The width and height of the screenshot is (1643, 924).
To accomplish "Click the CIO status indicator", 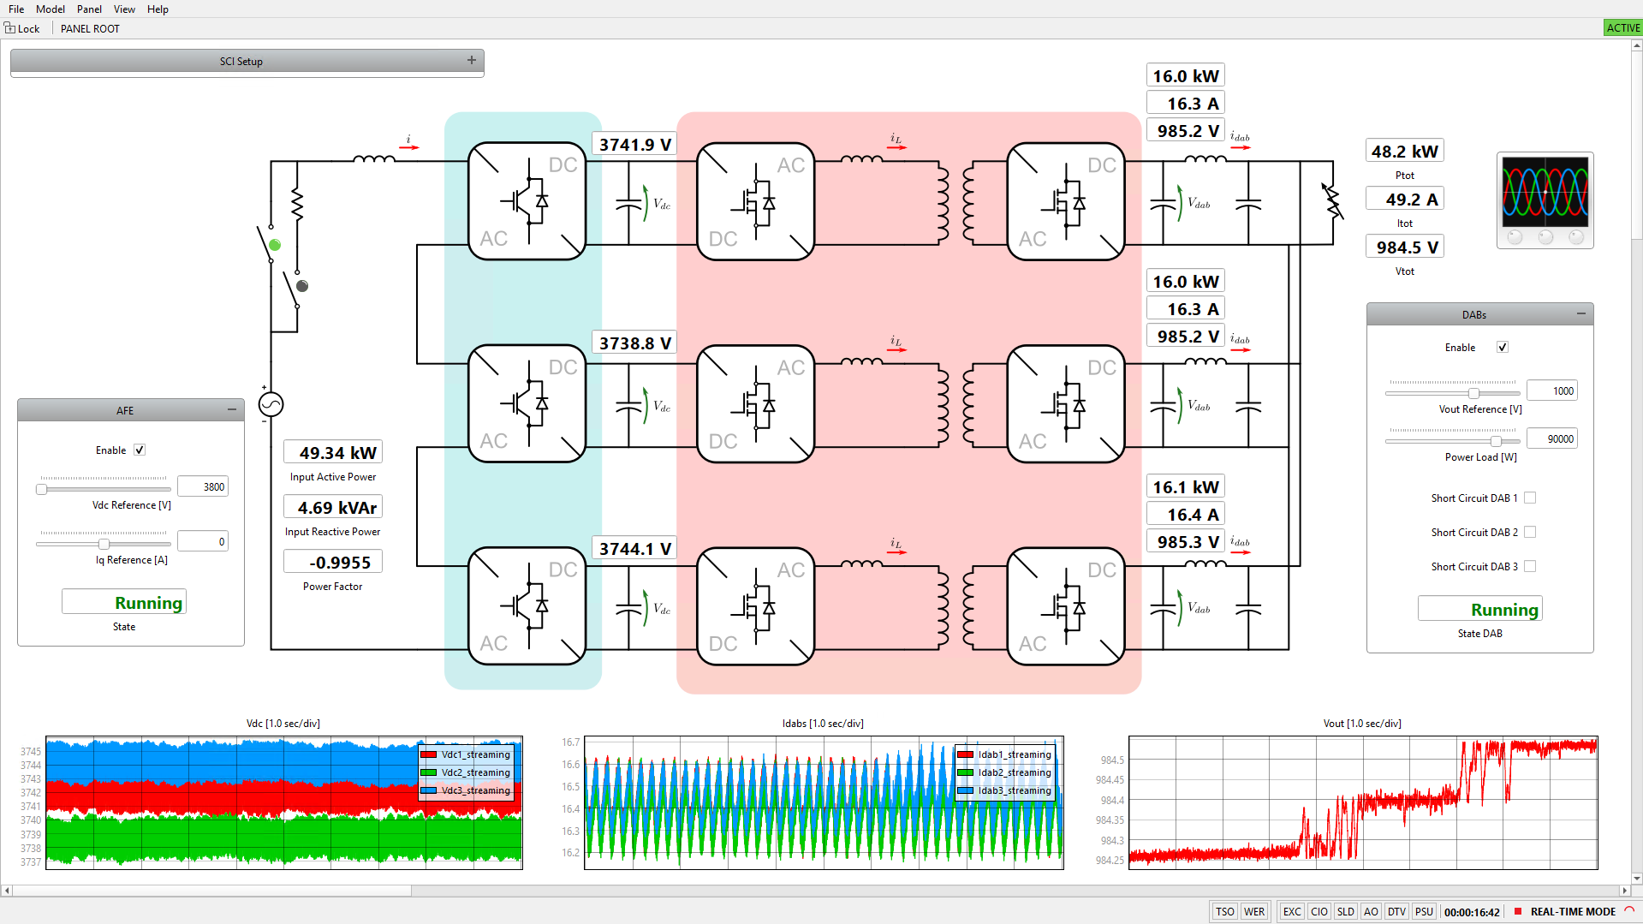I will (1319, 912).
